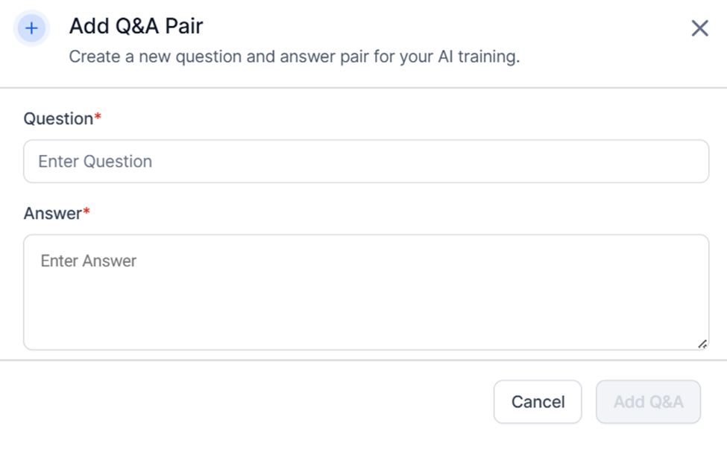
Task: Click the red asterisk beside Question
Action: click(x=98, y=116)
